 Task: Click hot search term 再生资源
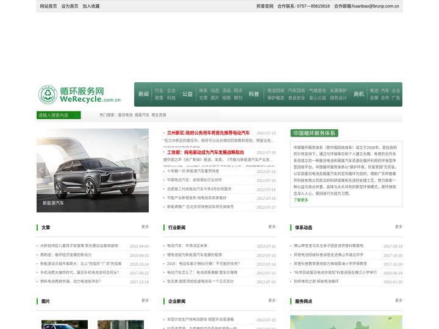coord(159,115)
